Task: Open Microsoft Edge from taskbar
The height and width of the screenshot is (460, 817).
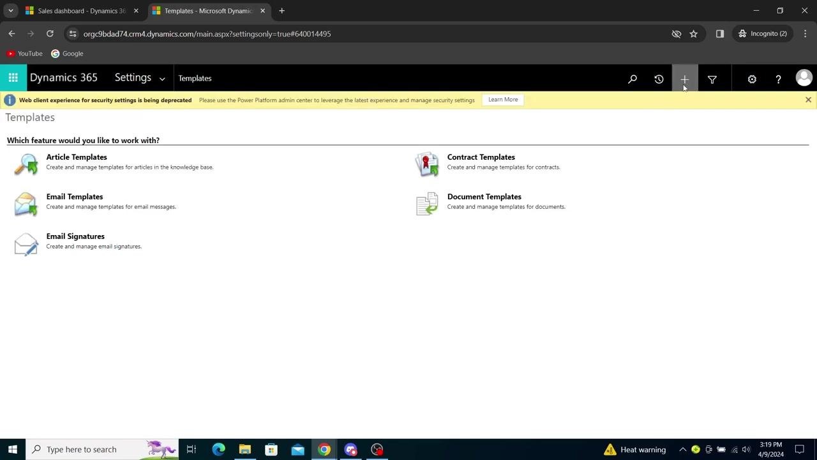Action: (218, 450)
